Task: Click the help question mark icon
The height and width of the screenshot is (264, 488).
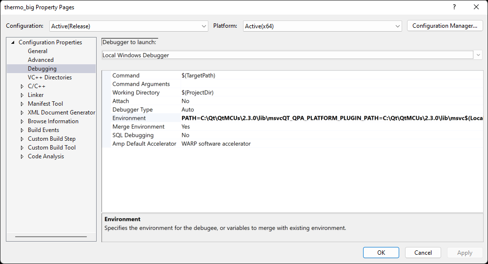Action: pyautogui.click(x=454, y=7)
